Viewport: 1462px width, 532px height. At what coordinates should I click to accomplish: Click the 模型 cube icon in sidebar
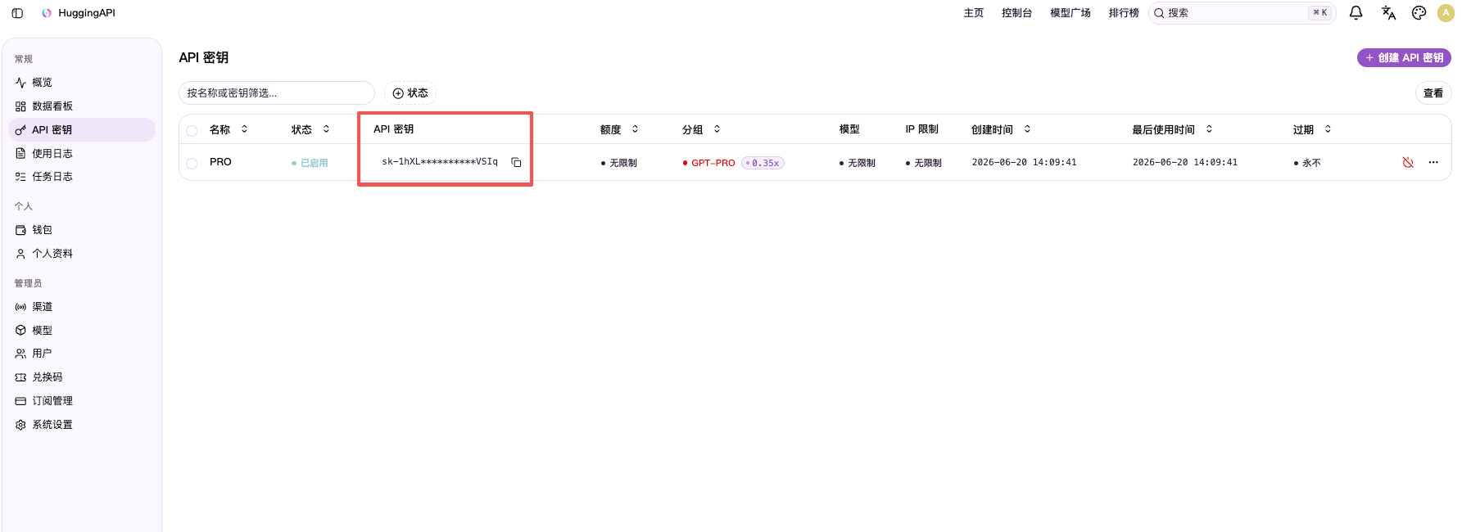coord(21,331)
